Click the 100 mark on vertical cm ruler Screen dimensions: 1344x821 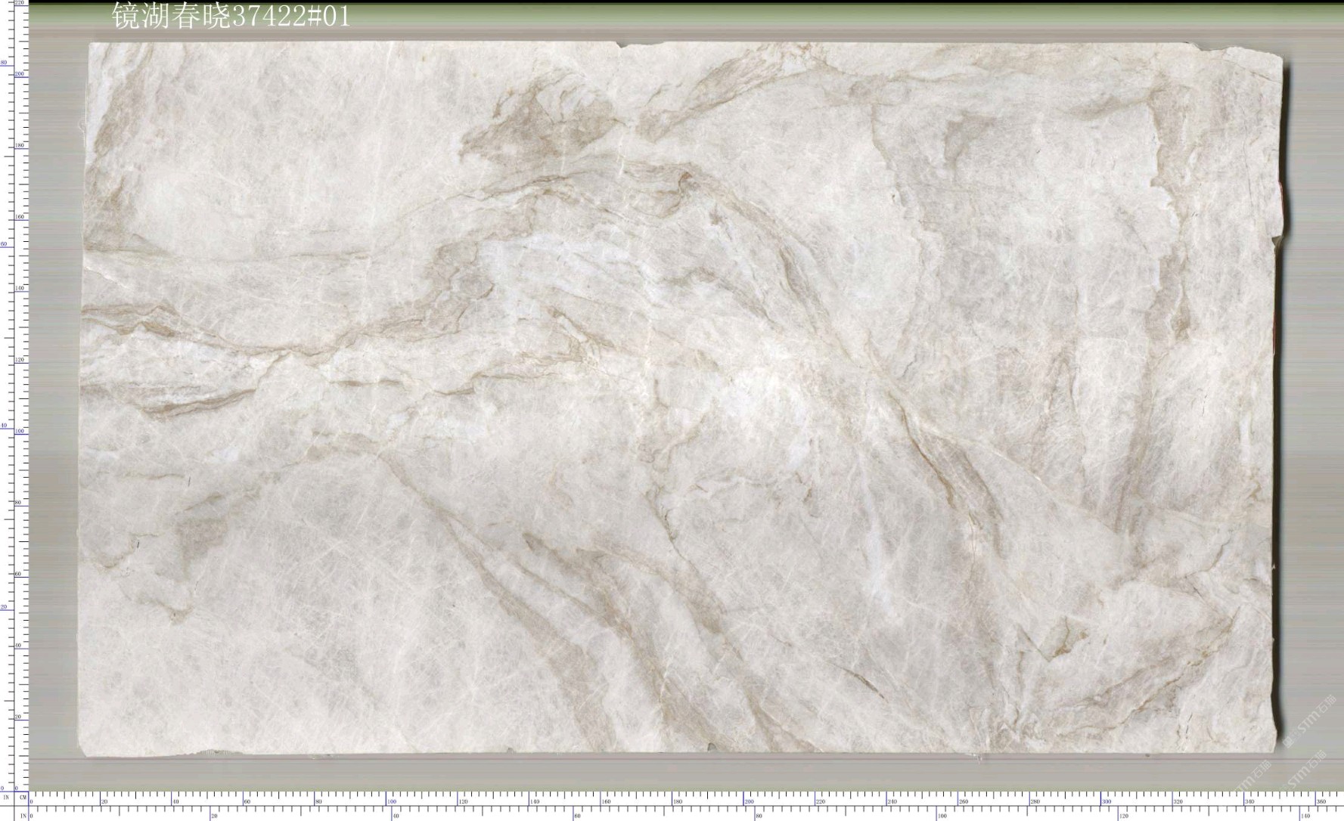pos(19,431)
